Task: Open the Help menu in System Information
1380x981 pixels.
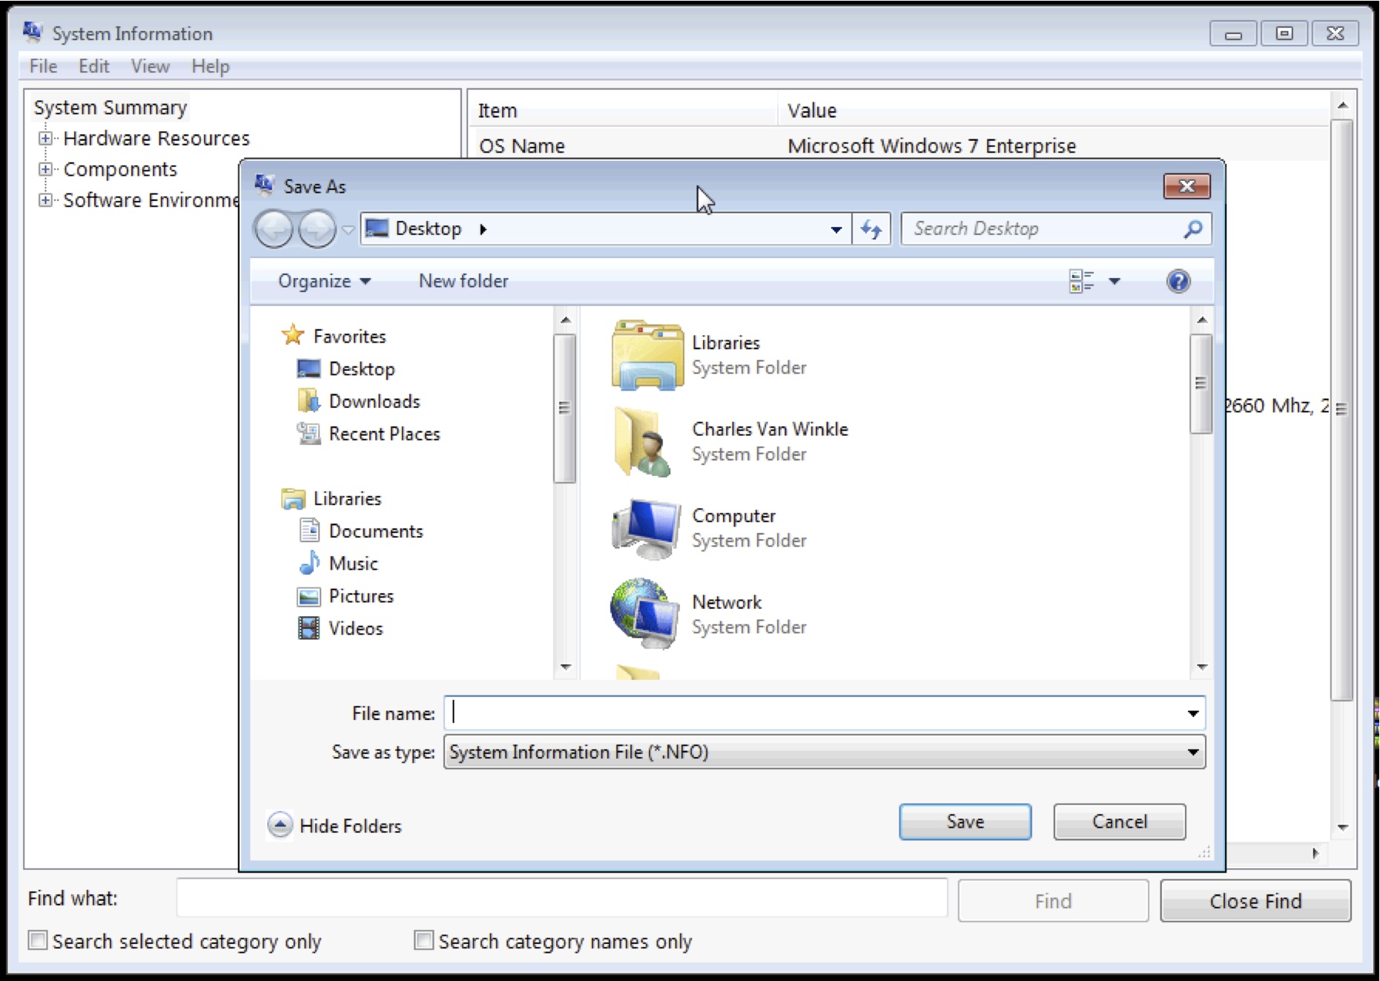Action: (211, 66)
